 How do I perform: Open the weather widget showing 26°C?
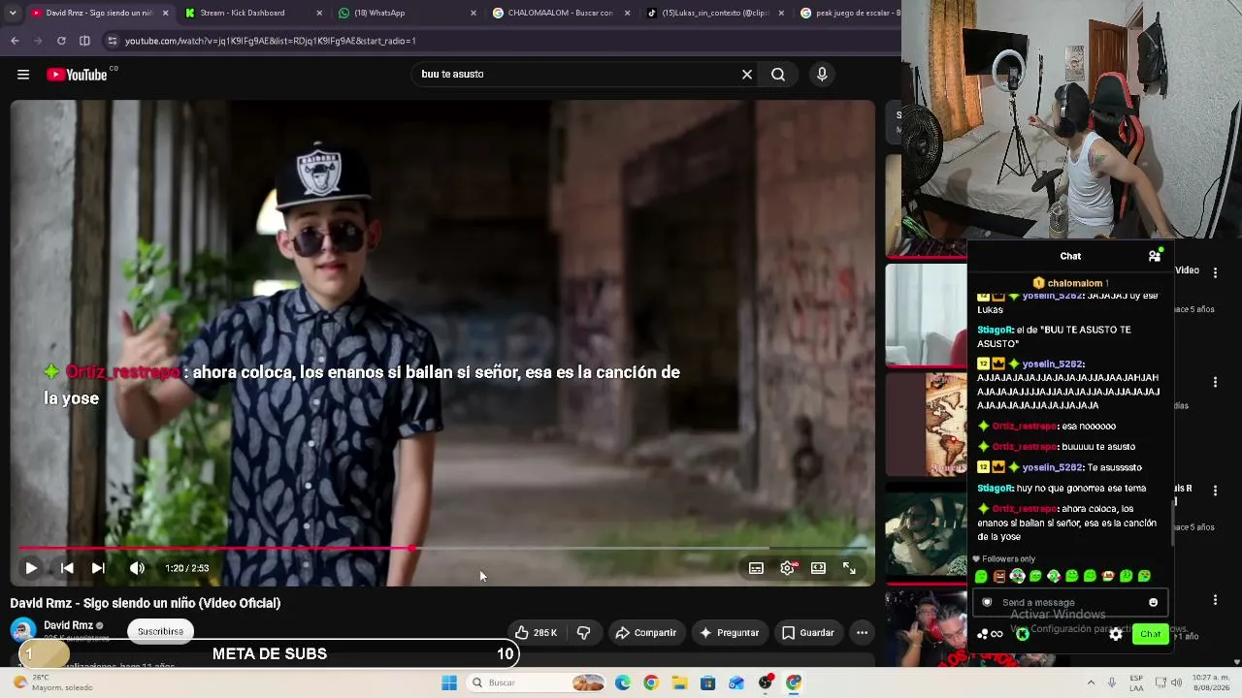(53, 682)
